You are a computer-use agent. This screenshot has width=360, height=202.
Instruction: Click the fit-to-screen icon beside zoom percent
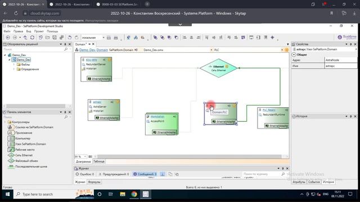pos(90,157)
